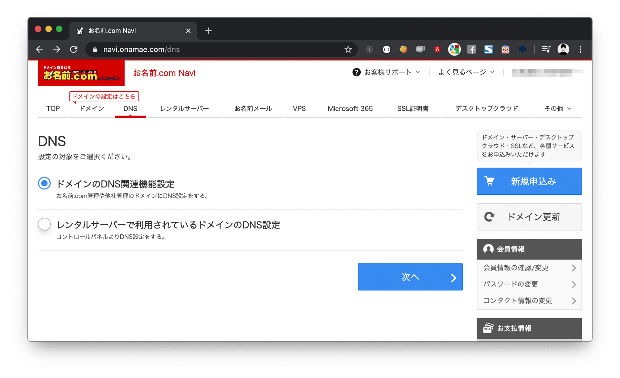Click the lock icon in the address bar
620x378 pixels.
95,49
